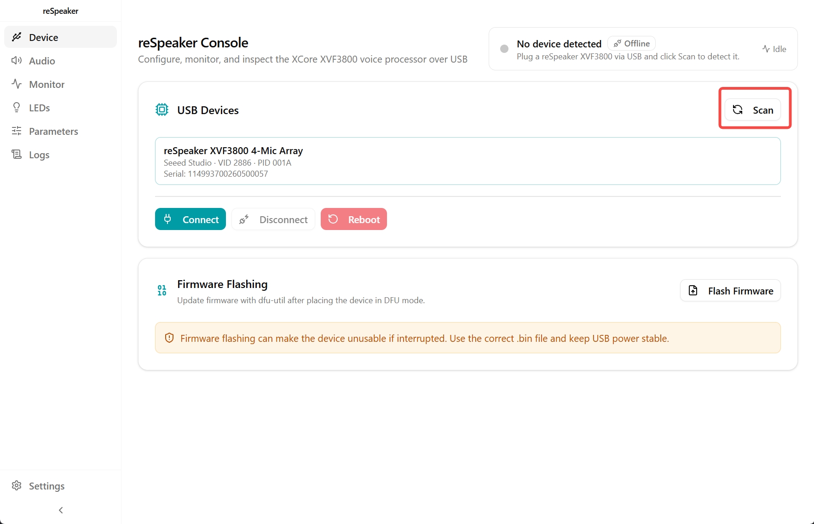Scan for USB devices
Image resolution: width=814 pixels, height=524 pixels.
753,110
